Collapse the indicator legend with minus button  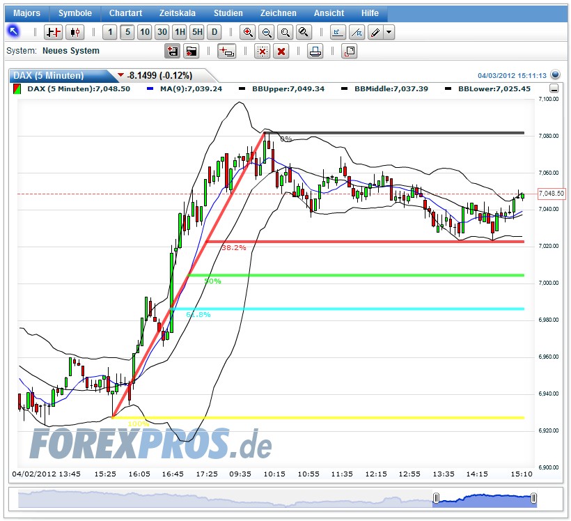pyautogui.click(x=554, y=88)
